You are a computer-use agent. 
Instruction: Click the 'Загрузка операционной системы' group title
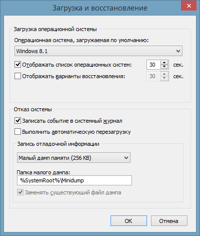pos(55,29)
